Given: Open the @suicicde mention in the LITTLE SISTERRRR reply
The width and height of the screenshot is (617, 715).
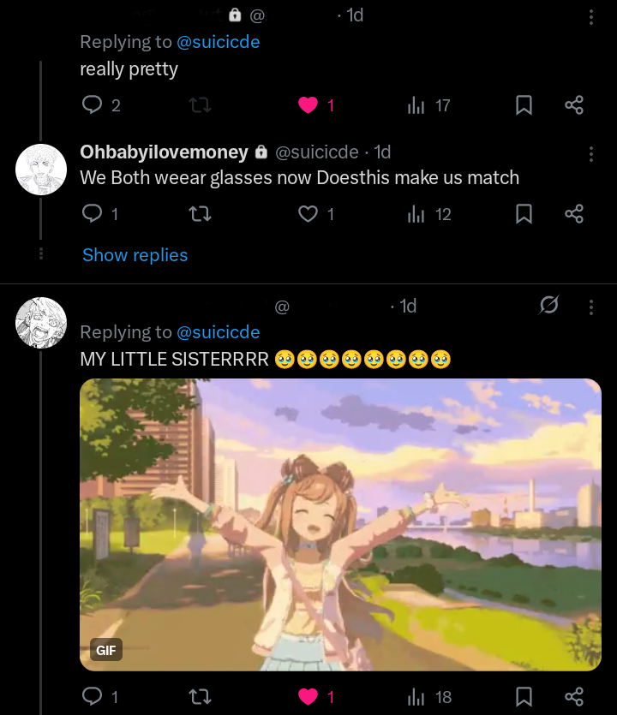Looking at the screenshot, I should pos(218,332).
